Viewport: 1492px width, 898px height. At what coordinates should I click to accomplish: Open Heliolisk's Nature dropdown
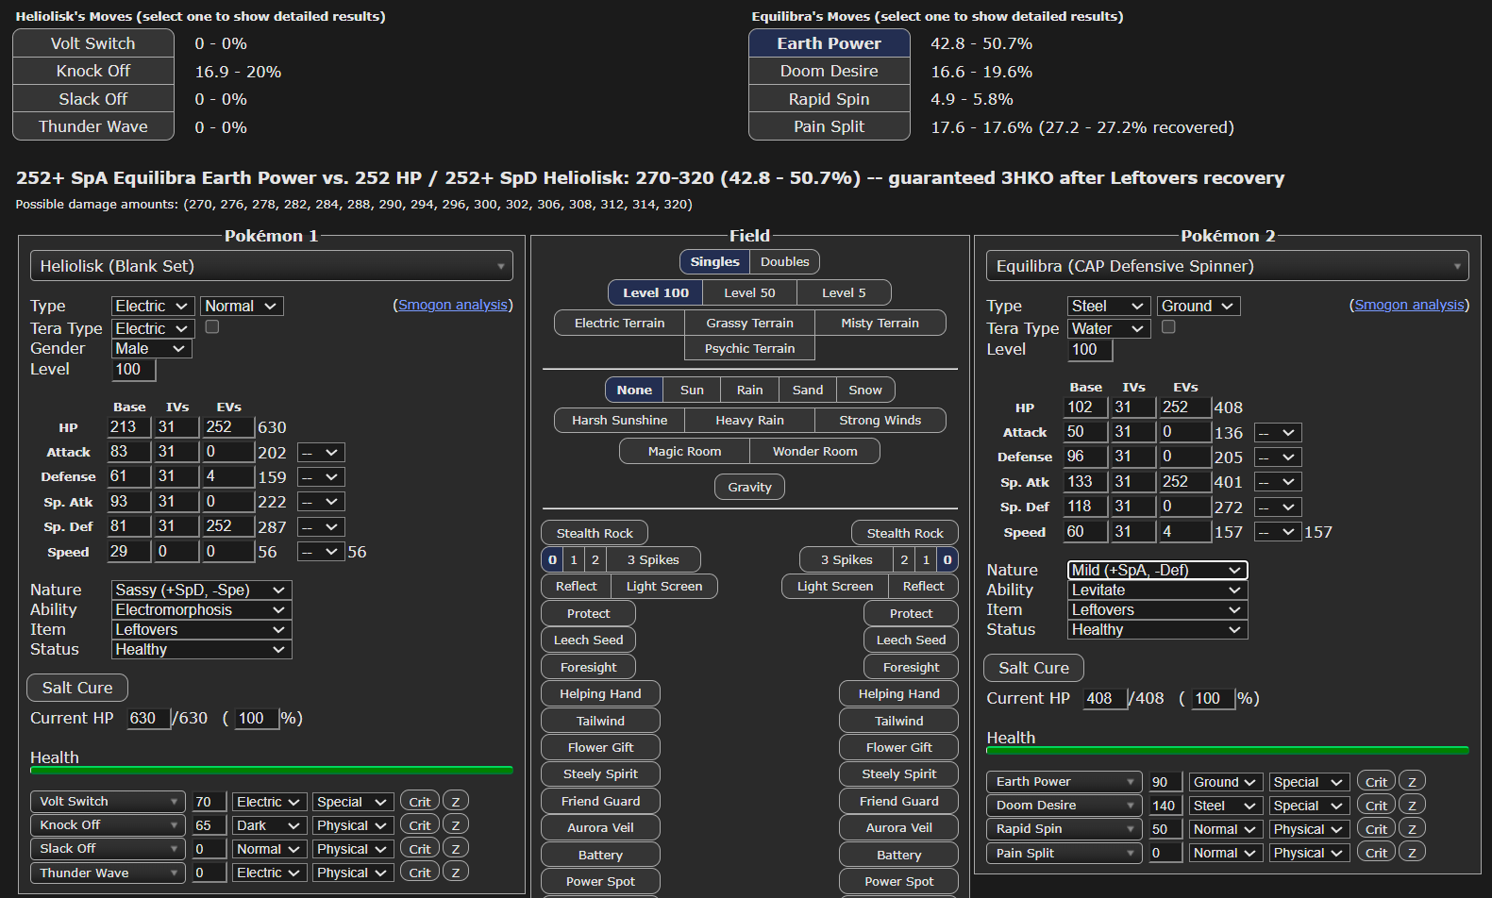click(201, 590)
